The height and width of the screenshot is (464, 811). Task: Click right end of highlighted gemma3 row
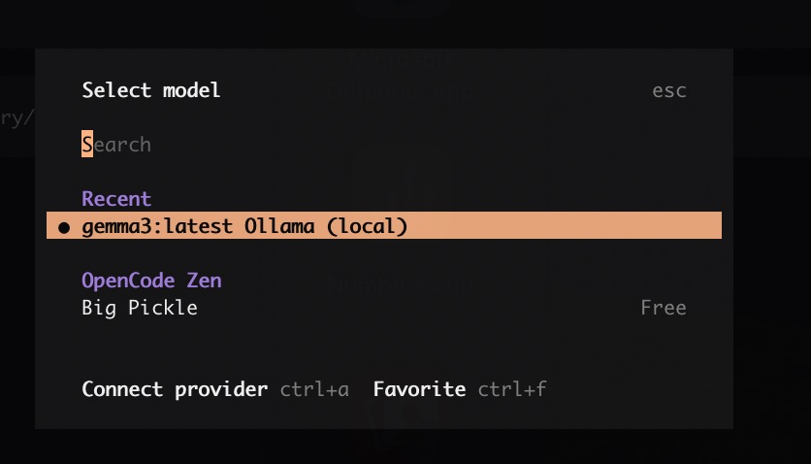point(679,226)
